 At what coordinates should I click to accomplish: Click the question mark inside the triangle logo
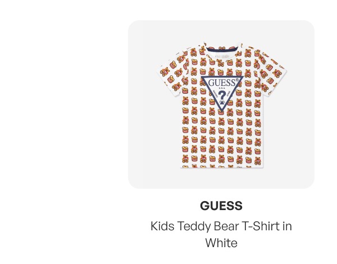[222, 95]
